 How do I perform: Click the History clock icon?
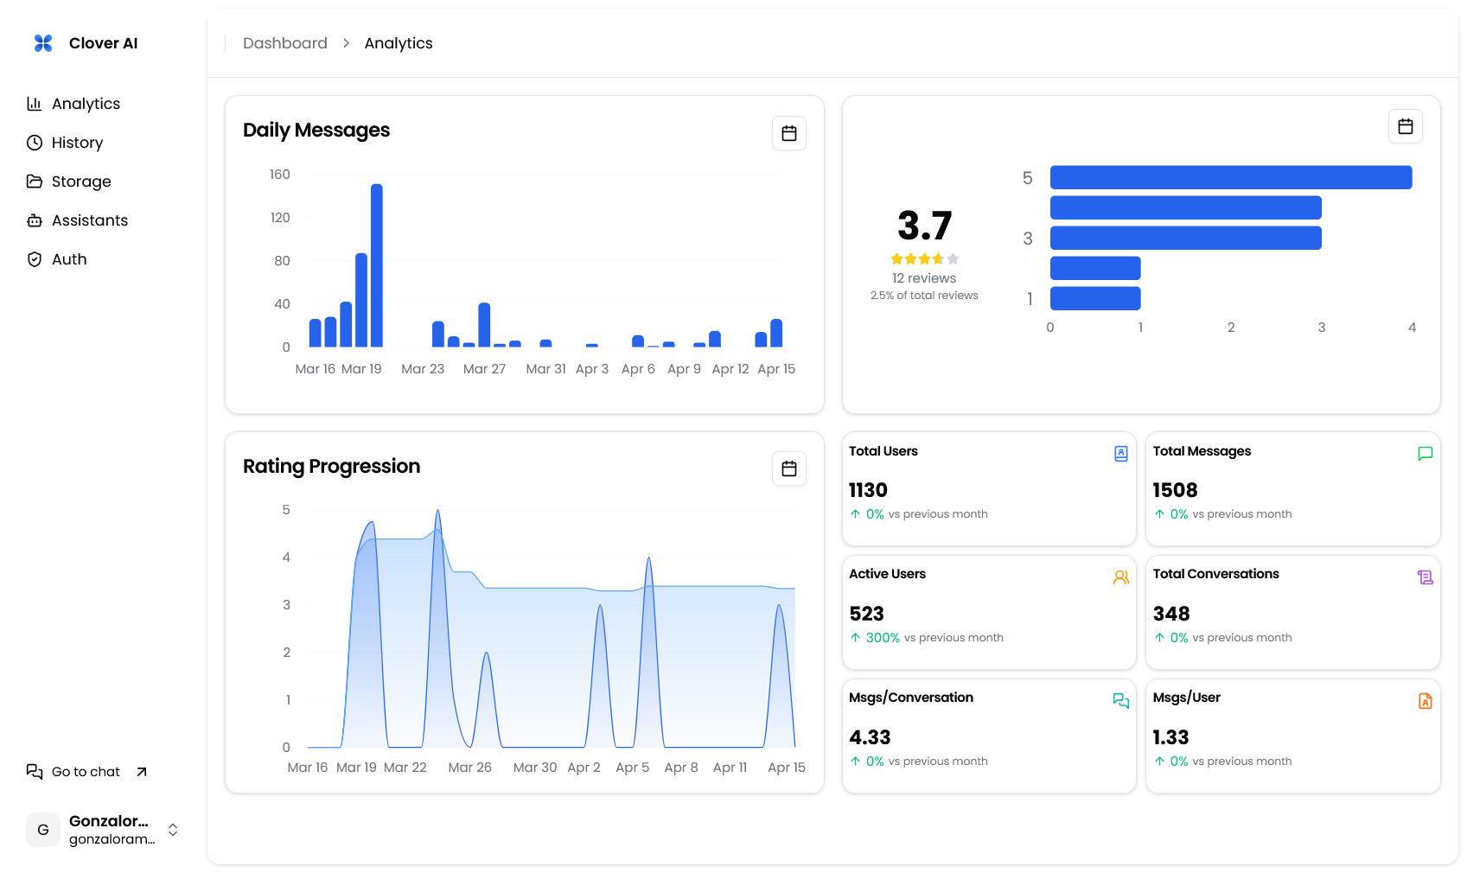pos(35,143)
